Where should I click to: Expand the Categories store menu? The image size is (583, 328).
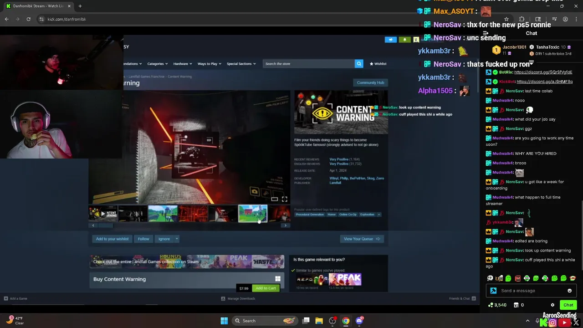(157, 64)
